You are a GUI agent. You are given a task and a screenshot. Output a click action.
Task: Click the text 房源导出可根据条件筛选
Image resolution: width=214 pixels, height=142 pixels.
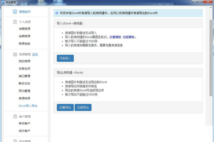click(x=81, y=86)
